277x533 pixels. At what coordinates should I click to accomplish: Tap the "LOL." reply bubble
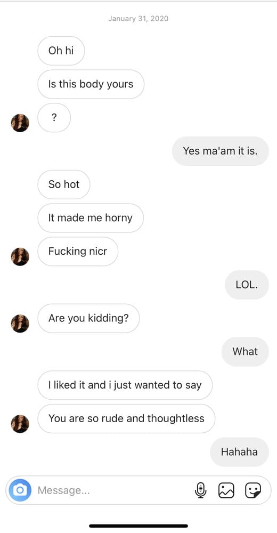(247, 285)
